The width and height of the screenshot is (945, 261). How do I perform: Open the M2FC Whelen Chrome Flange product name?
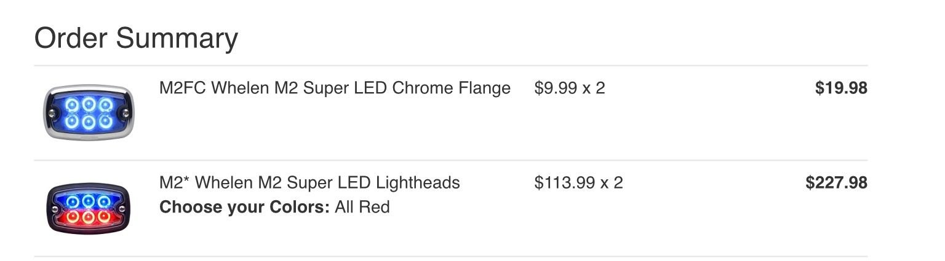(x=335, y=88)
